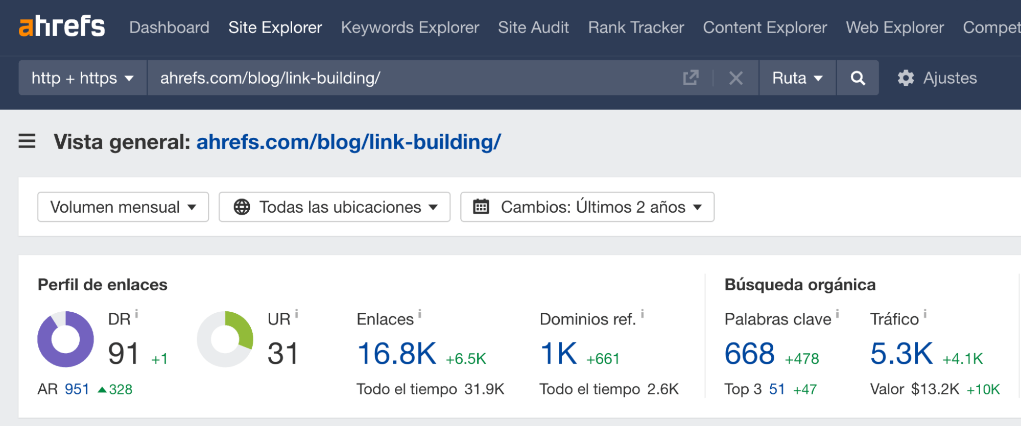Image resolution: width=1021 pixels, height=426 pixels.
Task: Open Site Audit tab
Action: (x=533, y=27)
